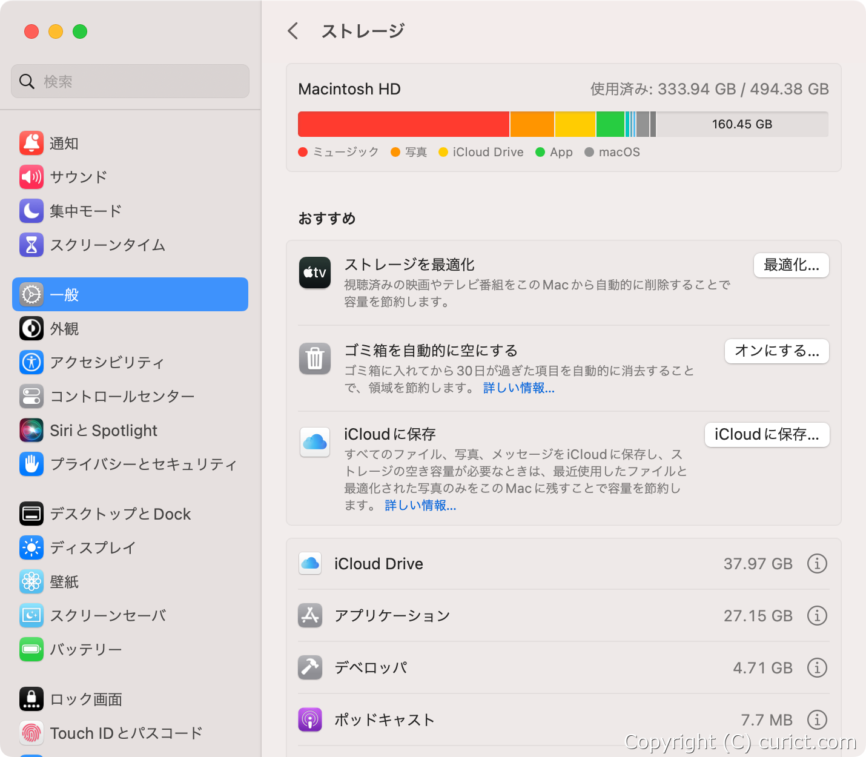Open the 外観 appearance icon
The width and height of the screenshot is (866, 757).
(31, 328)
